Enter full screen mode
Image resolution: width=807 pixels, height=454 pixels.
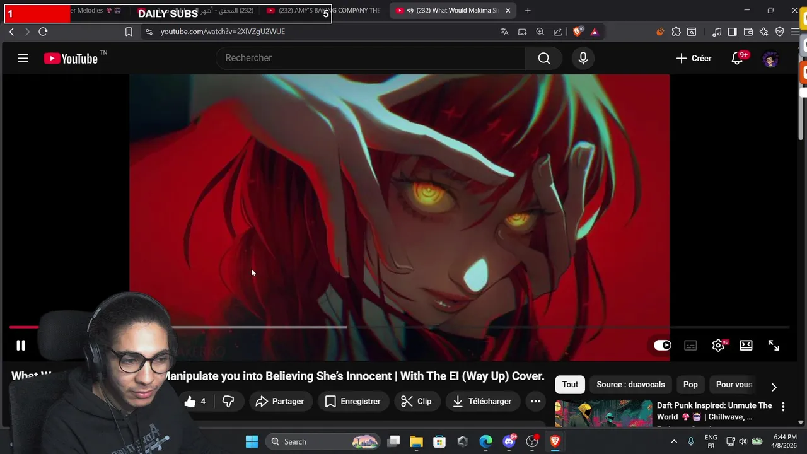(774, 345)
